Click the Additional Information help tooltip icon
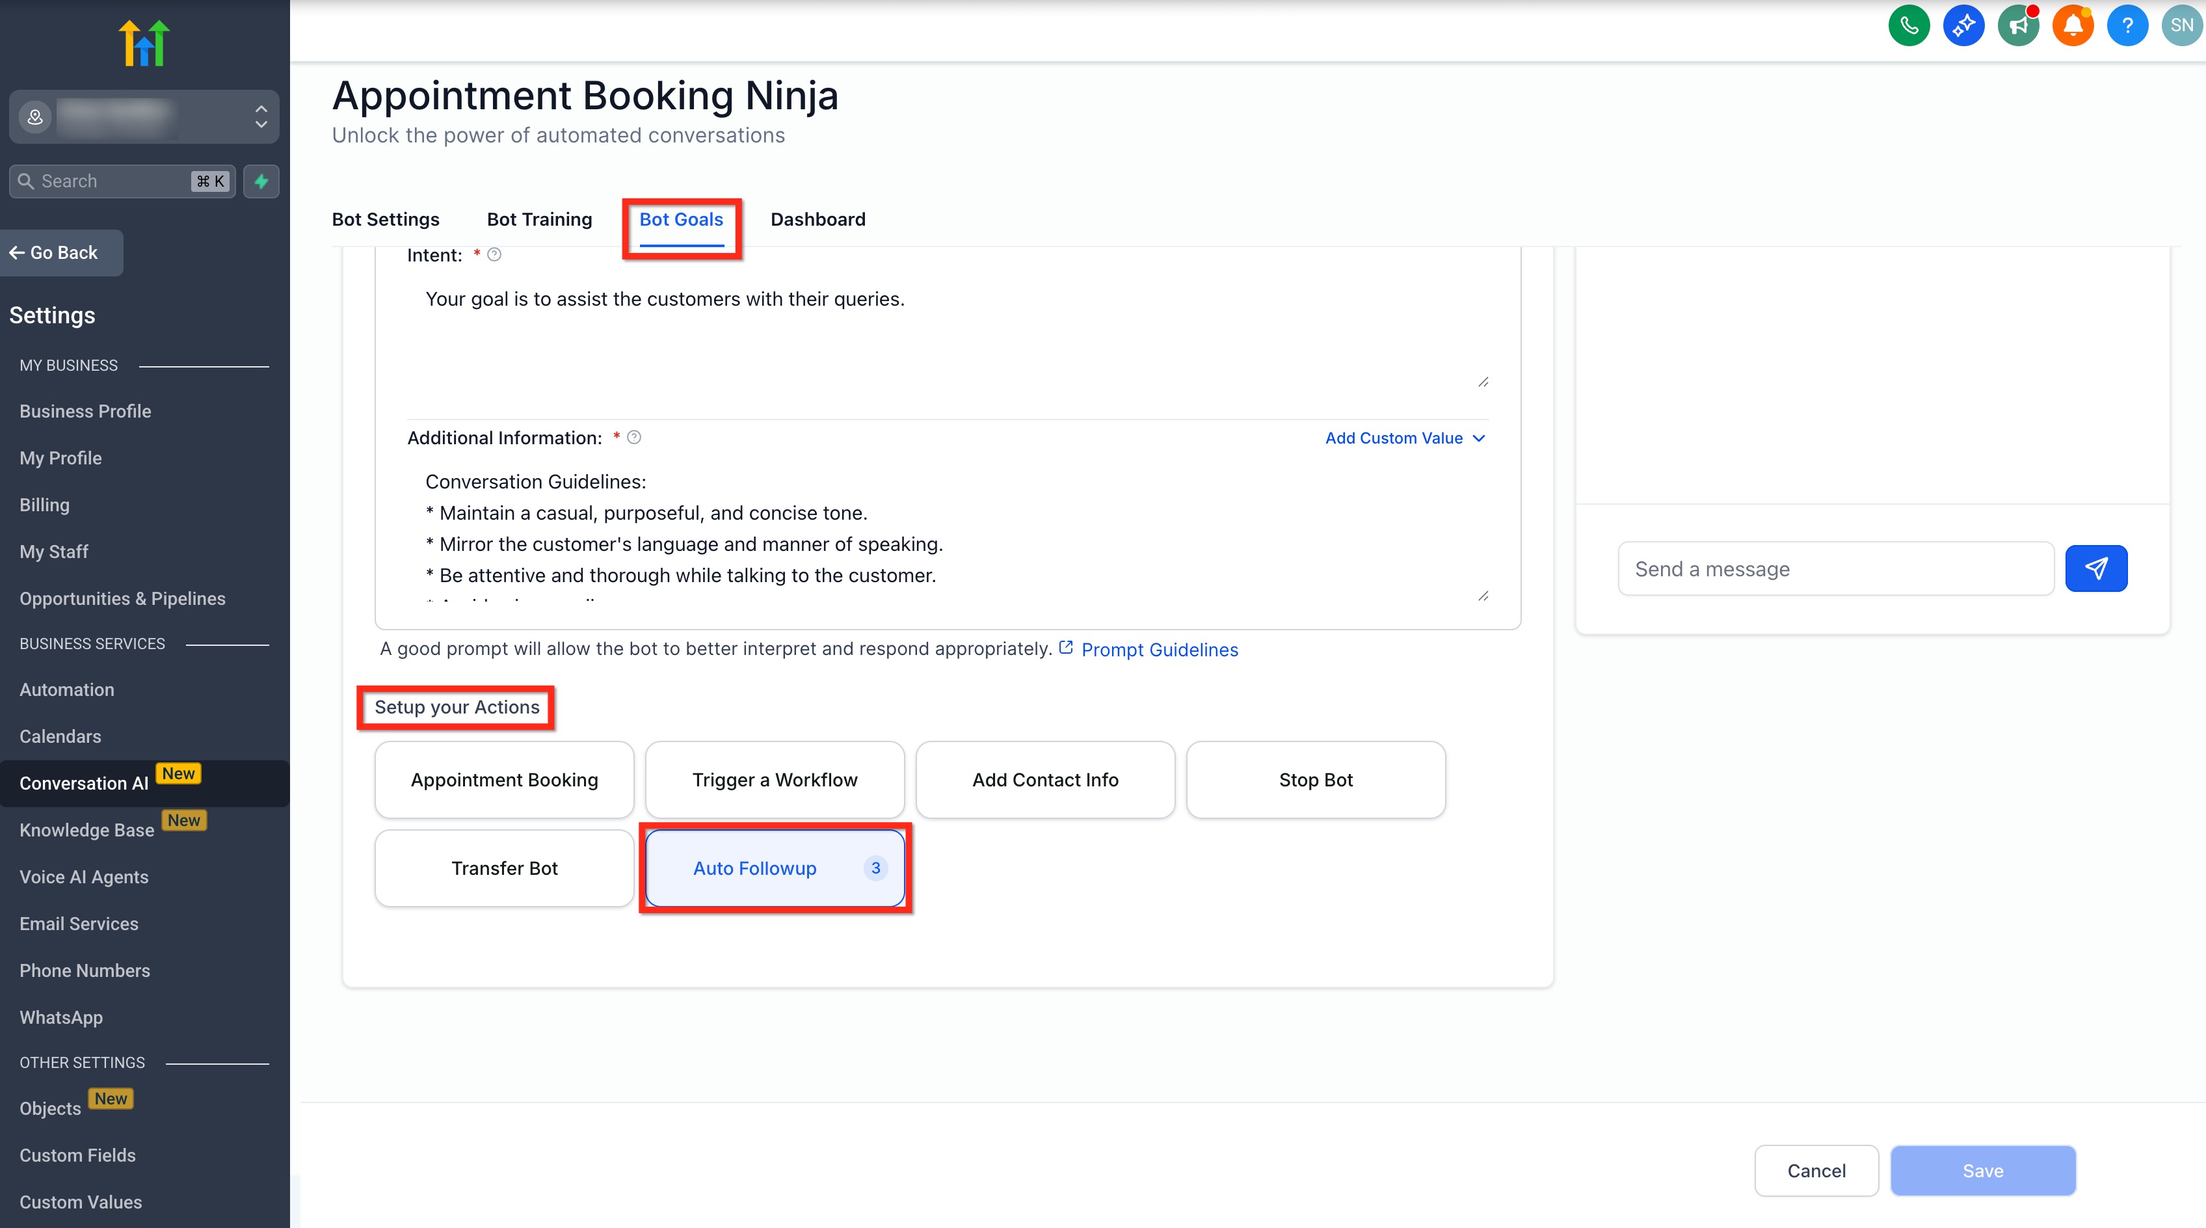The image size is (2206, 1228). (633, 438)
